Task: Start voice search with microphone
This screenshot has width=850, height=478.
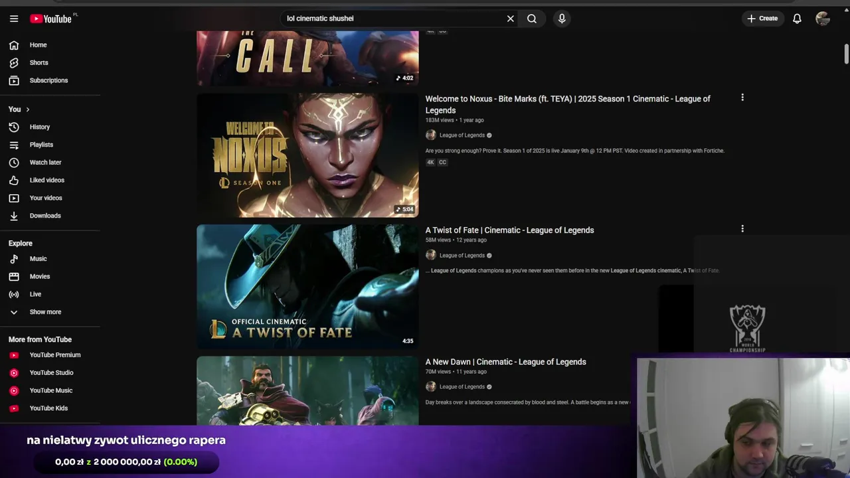Action: (x=562, y=19)
